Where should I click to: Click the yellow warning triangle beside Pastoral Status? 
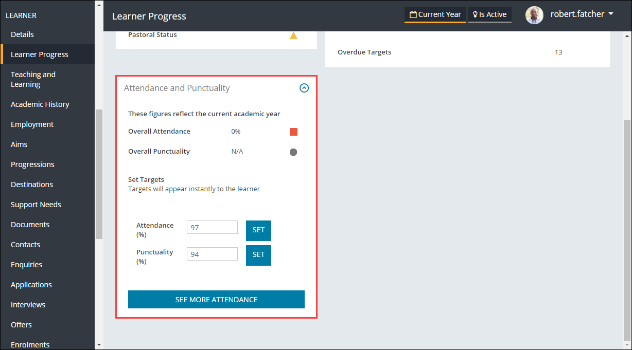294,35
